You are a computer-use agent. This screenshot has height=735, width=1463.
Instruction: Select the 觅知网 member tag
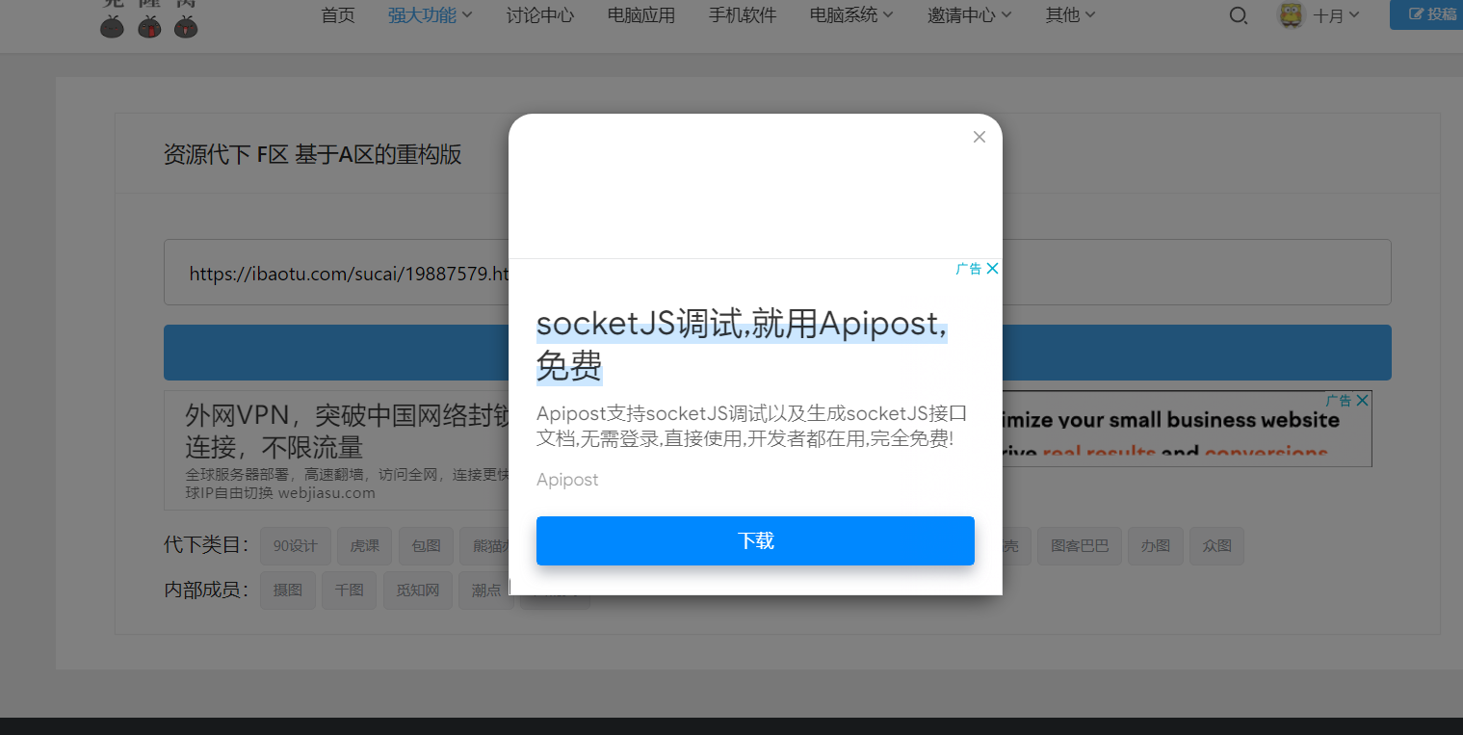pyautogui.click(x=418, y=591)
